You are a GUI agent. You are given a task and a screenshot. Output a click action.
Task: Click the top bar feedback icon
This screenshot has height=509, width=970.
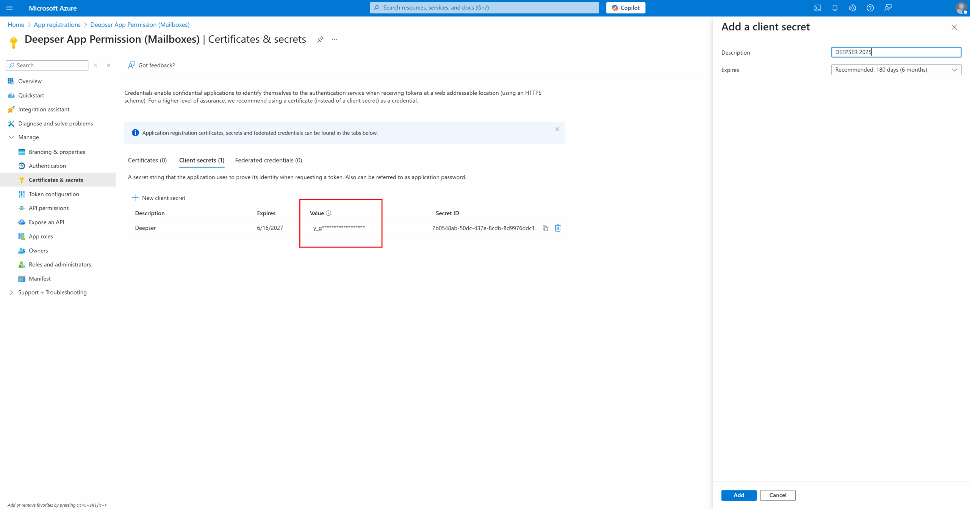pyautogui.click(x=888, y=8)
